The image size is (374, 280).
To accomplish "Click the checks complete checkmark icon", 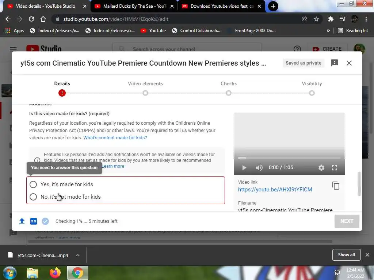I will [45, 221].
